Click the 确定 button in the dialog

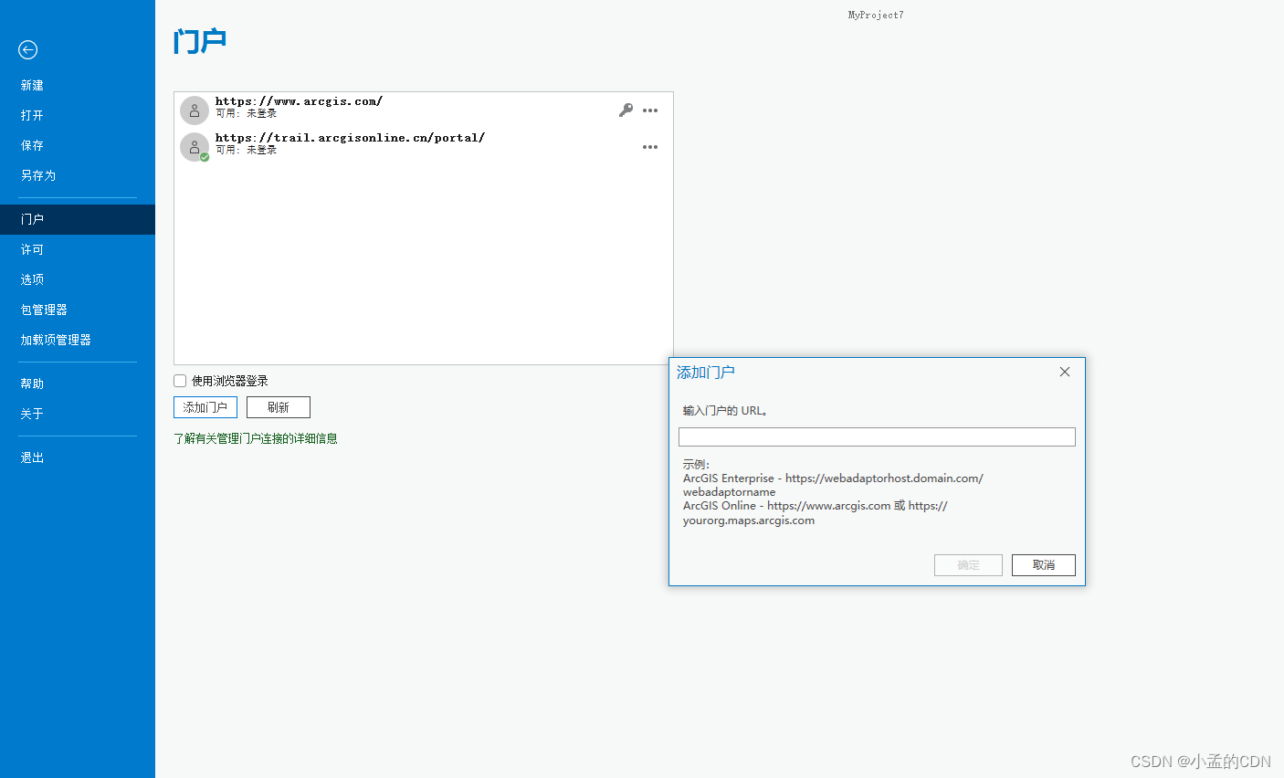point(968,565)
